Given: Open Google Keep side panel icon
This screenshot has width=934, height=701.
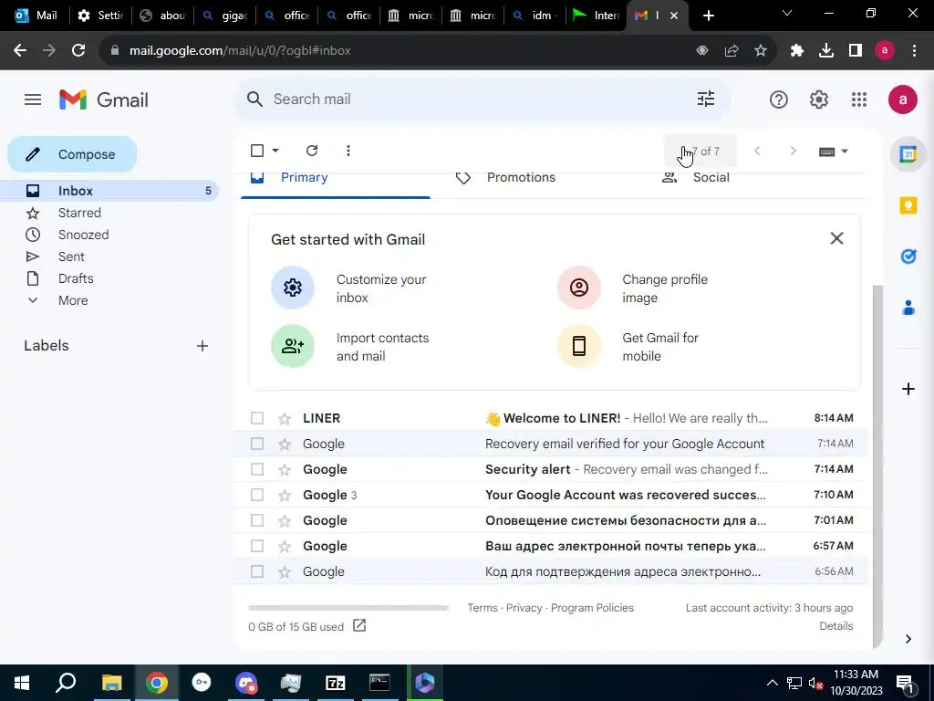Looking at the screenshot, I should click(908, 205).
